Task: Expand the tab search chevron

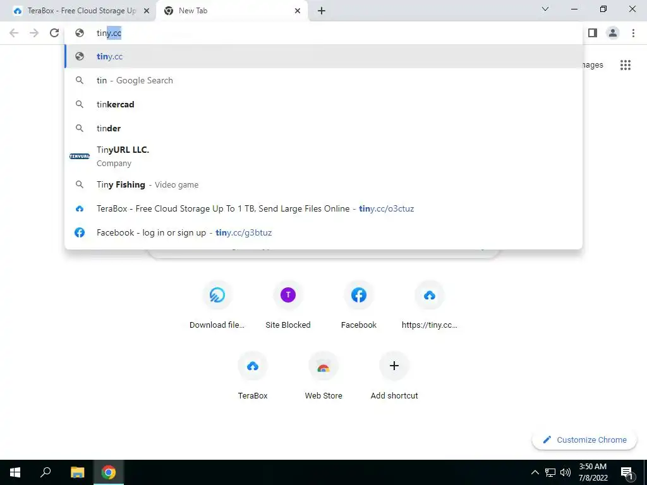Action: [545, 9]
